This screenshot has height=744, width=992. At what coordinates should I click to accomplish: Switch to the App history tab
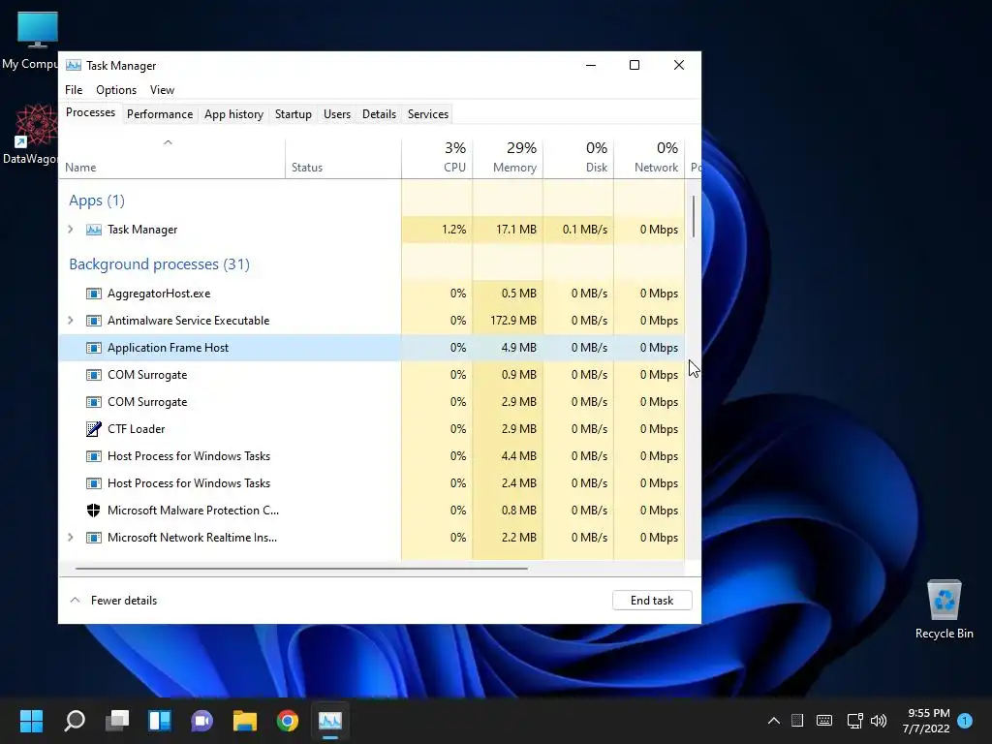tap(233, 114)
